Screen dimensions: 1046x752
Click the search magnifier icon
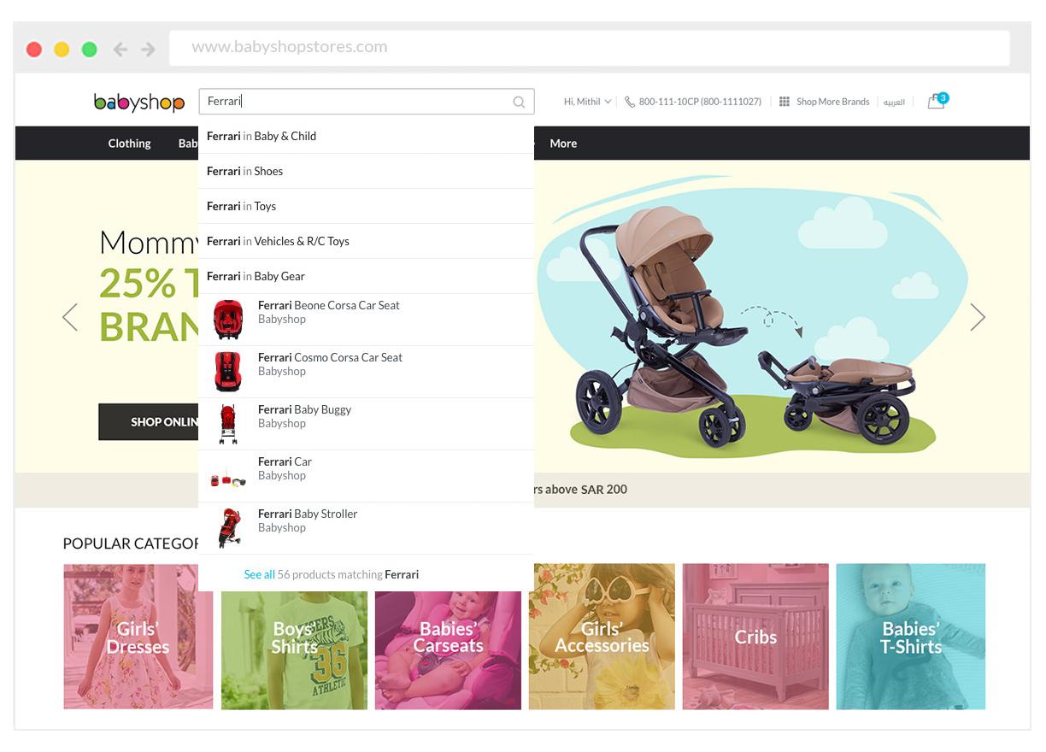pos(519,102)
